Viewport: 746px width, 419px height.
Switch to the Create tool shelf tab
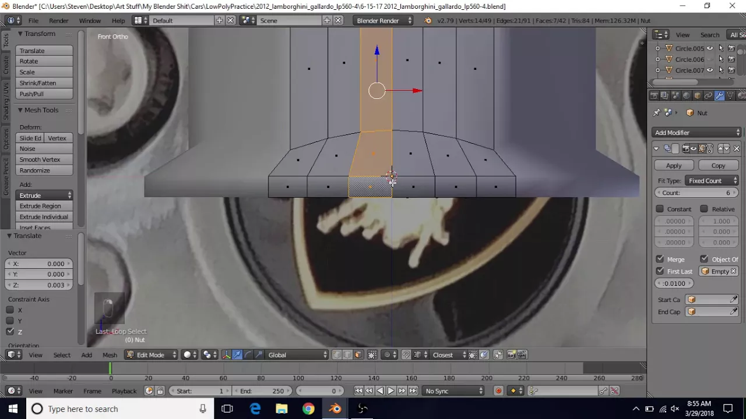(x=6, y=65)
